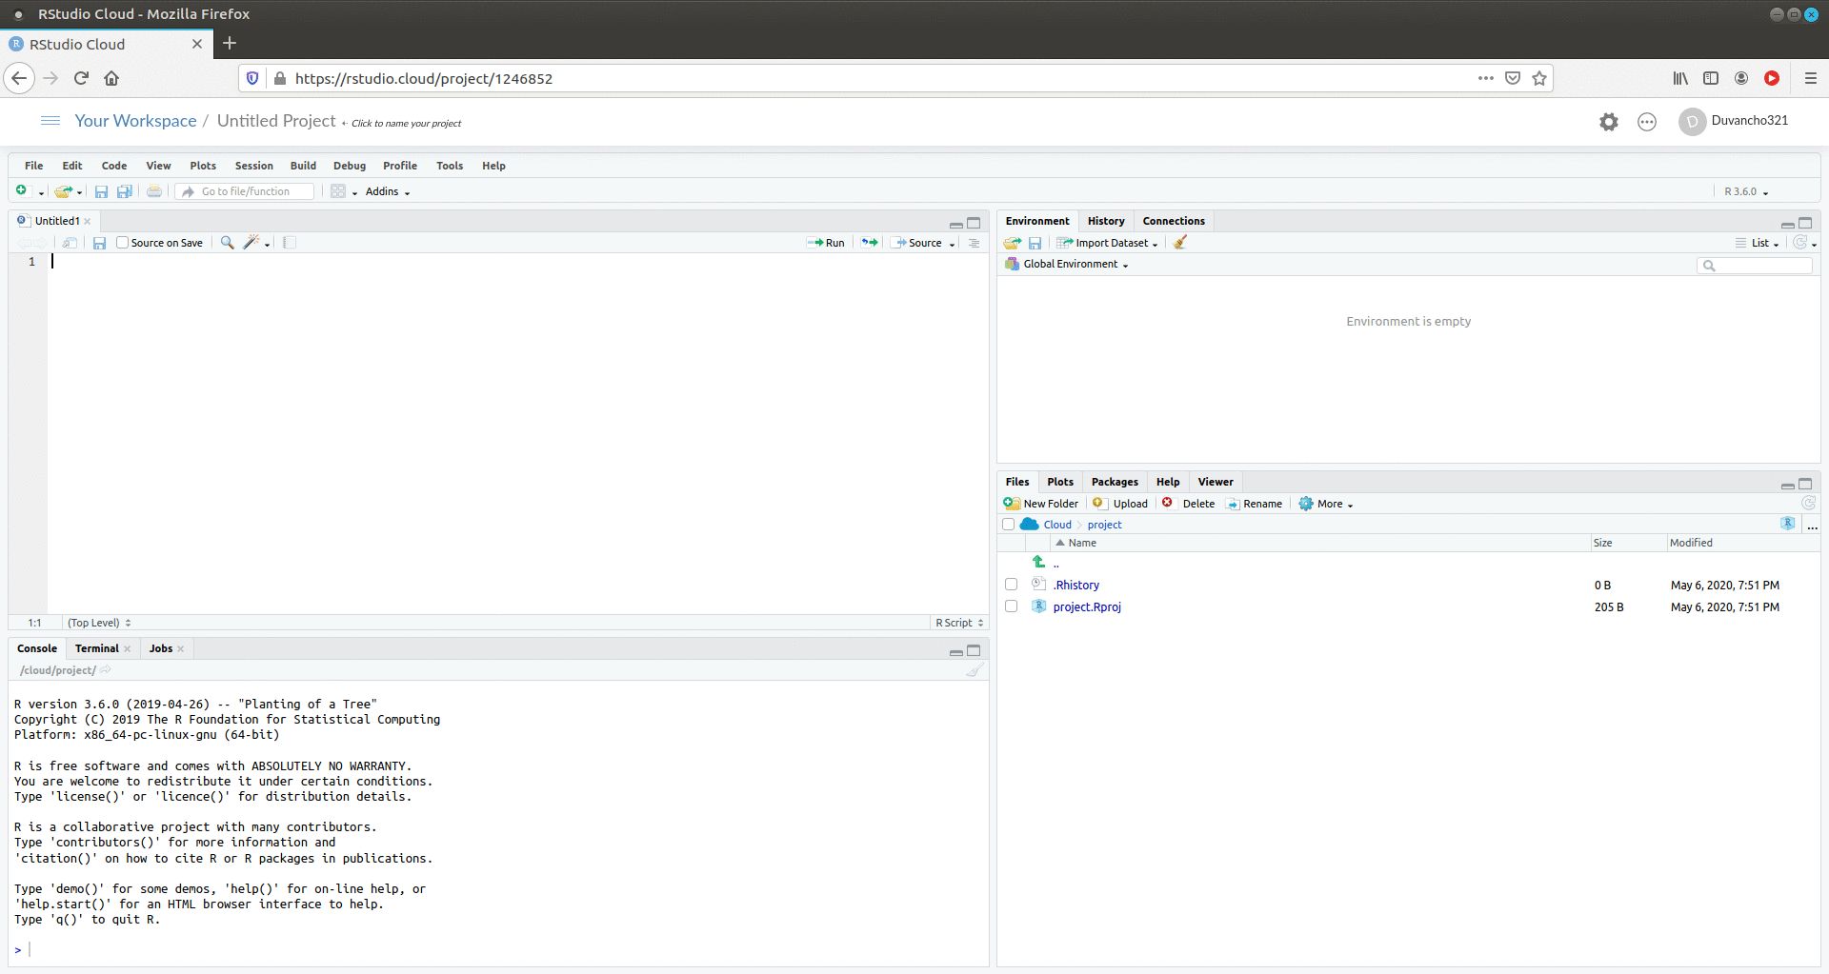Toggle the select-all files checkbox
The width and height of the screenshot is (1829, 974).
(x=1008, y=525)
